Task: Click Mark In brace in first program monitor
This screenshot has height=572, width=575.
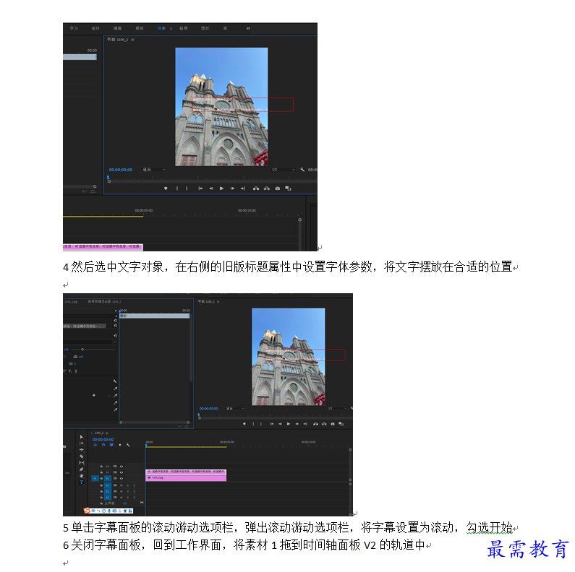Action: point(177,188)
